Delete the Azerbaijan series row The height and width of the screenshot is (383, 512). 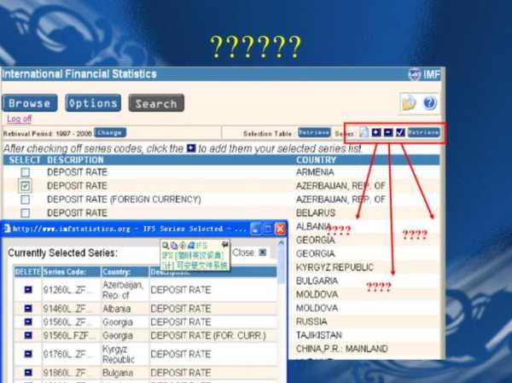tap(27, 289)
